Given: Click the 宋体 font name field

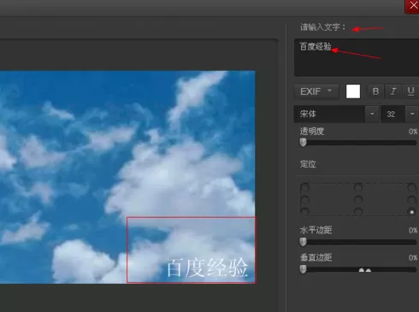Looking at the screenshot, I should pyautogui.click(x=329, y=114).
